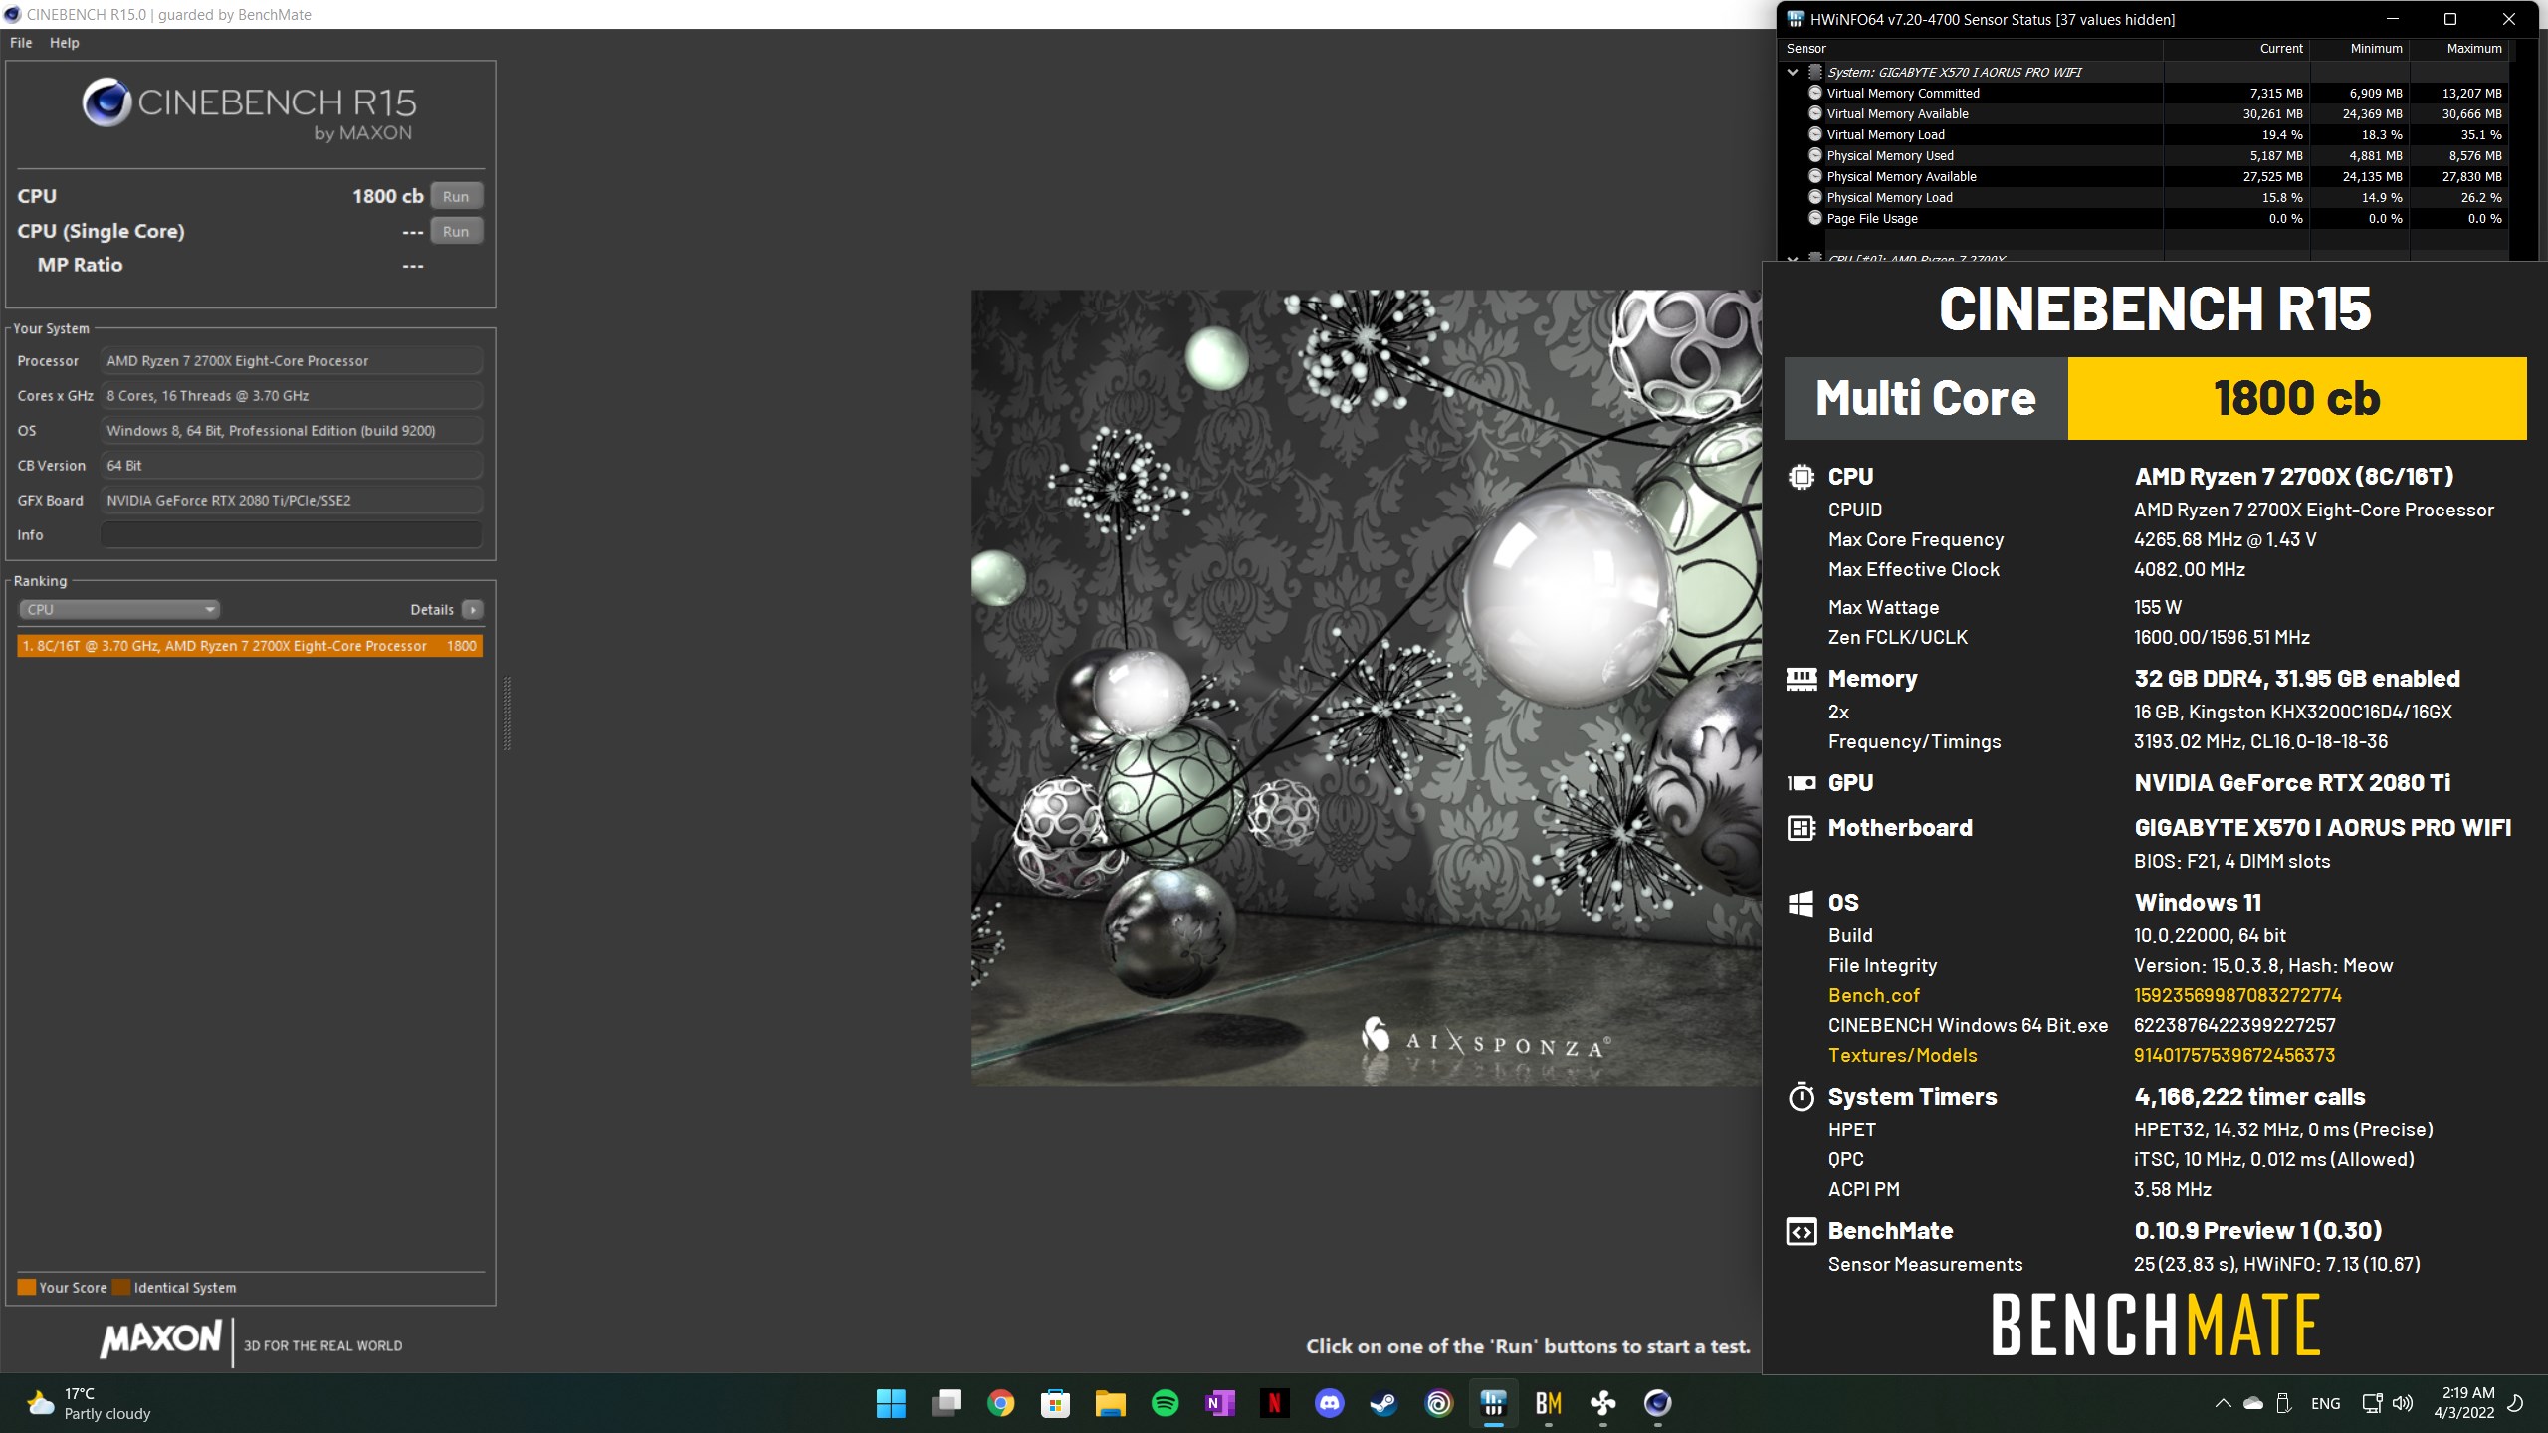The image size is (2548, 1433).
Task: Open the weather widget showing 17°C
Action: (90, 1403)
